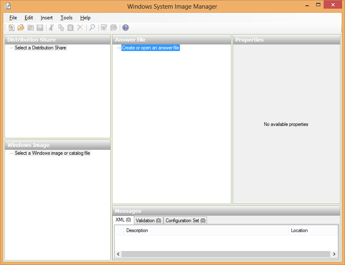The image size is (345, 265).
Task: Click the Copy toolbar icon
Action: 61,28
